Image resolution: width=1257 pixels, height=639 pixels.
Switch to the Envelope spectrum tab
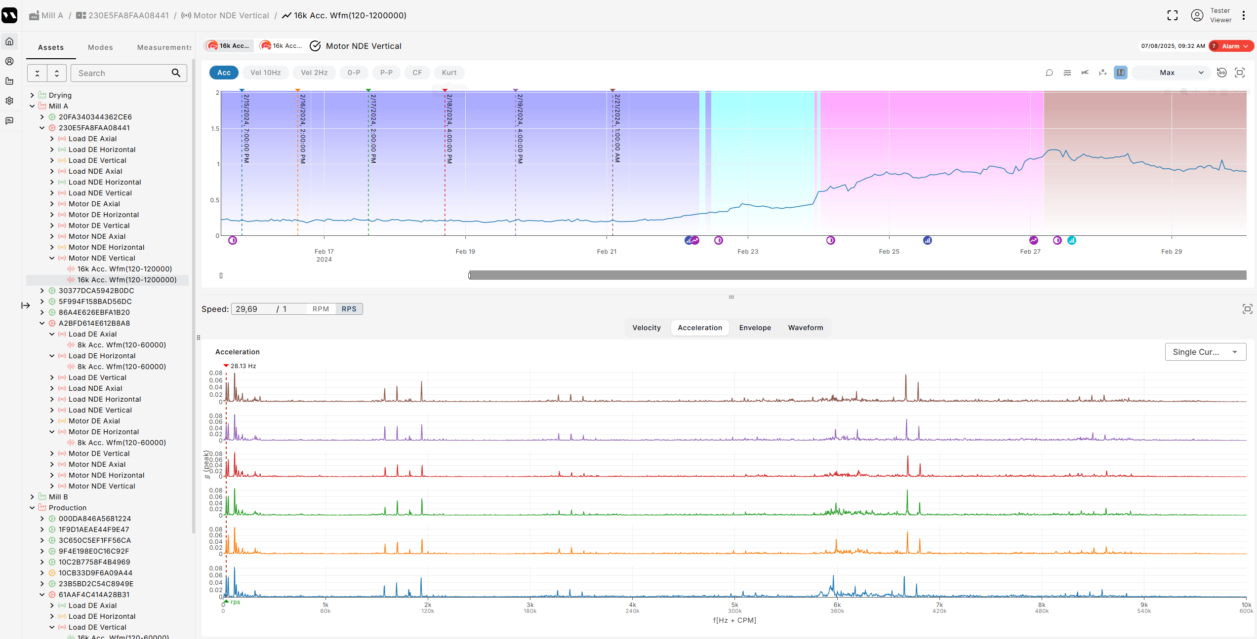(755, 328)
